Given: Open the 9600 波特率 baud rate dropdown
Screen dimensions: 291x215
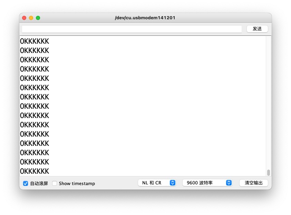Looking at the screenshot, I should [x=207, y=183].
